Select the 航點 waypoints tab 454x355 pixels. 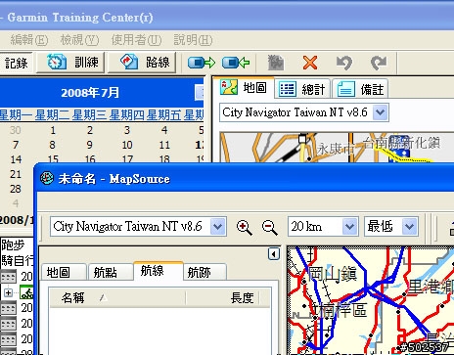[x=111, y=272]
